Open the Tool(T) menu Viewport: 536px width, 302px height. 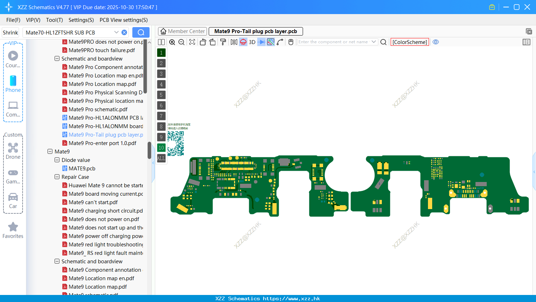55,20
